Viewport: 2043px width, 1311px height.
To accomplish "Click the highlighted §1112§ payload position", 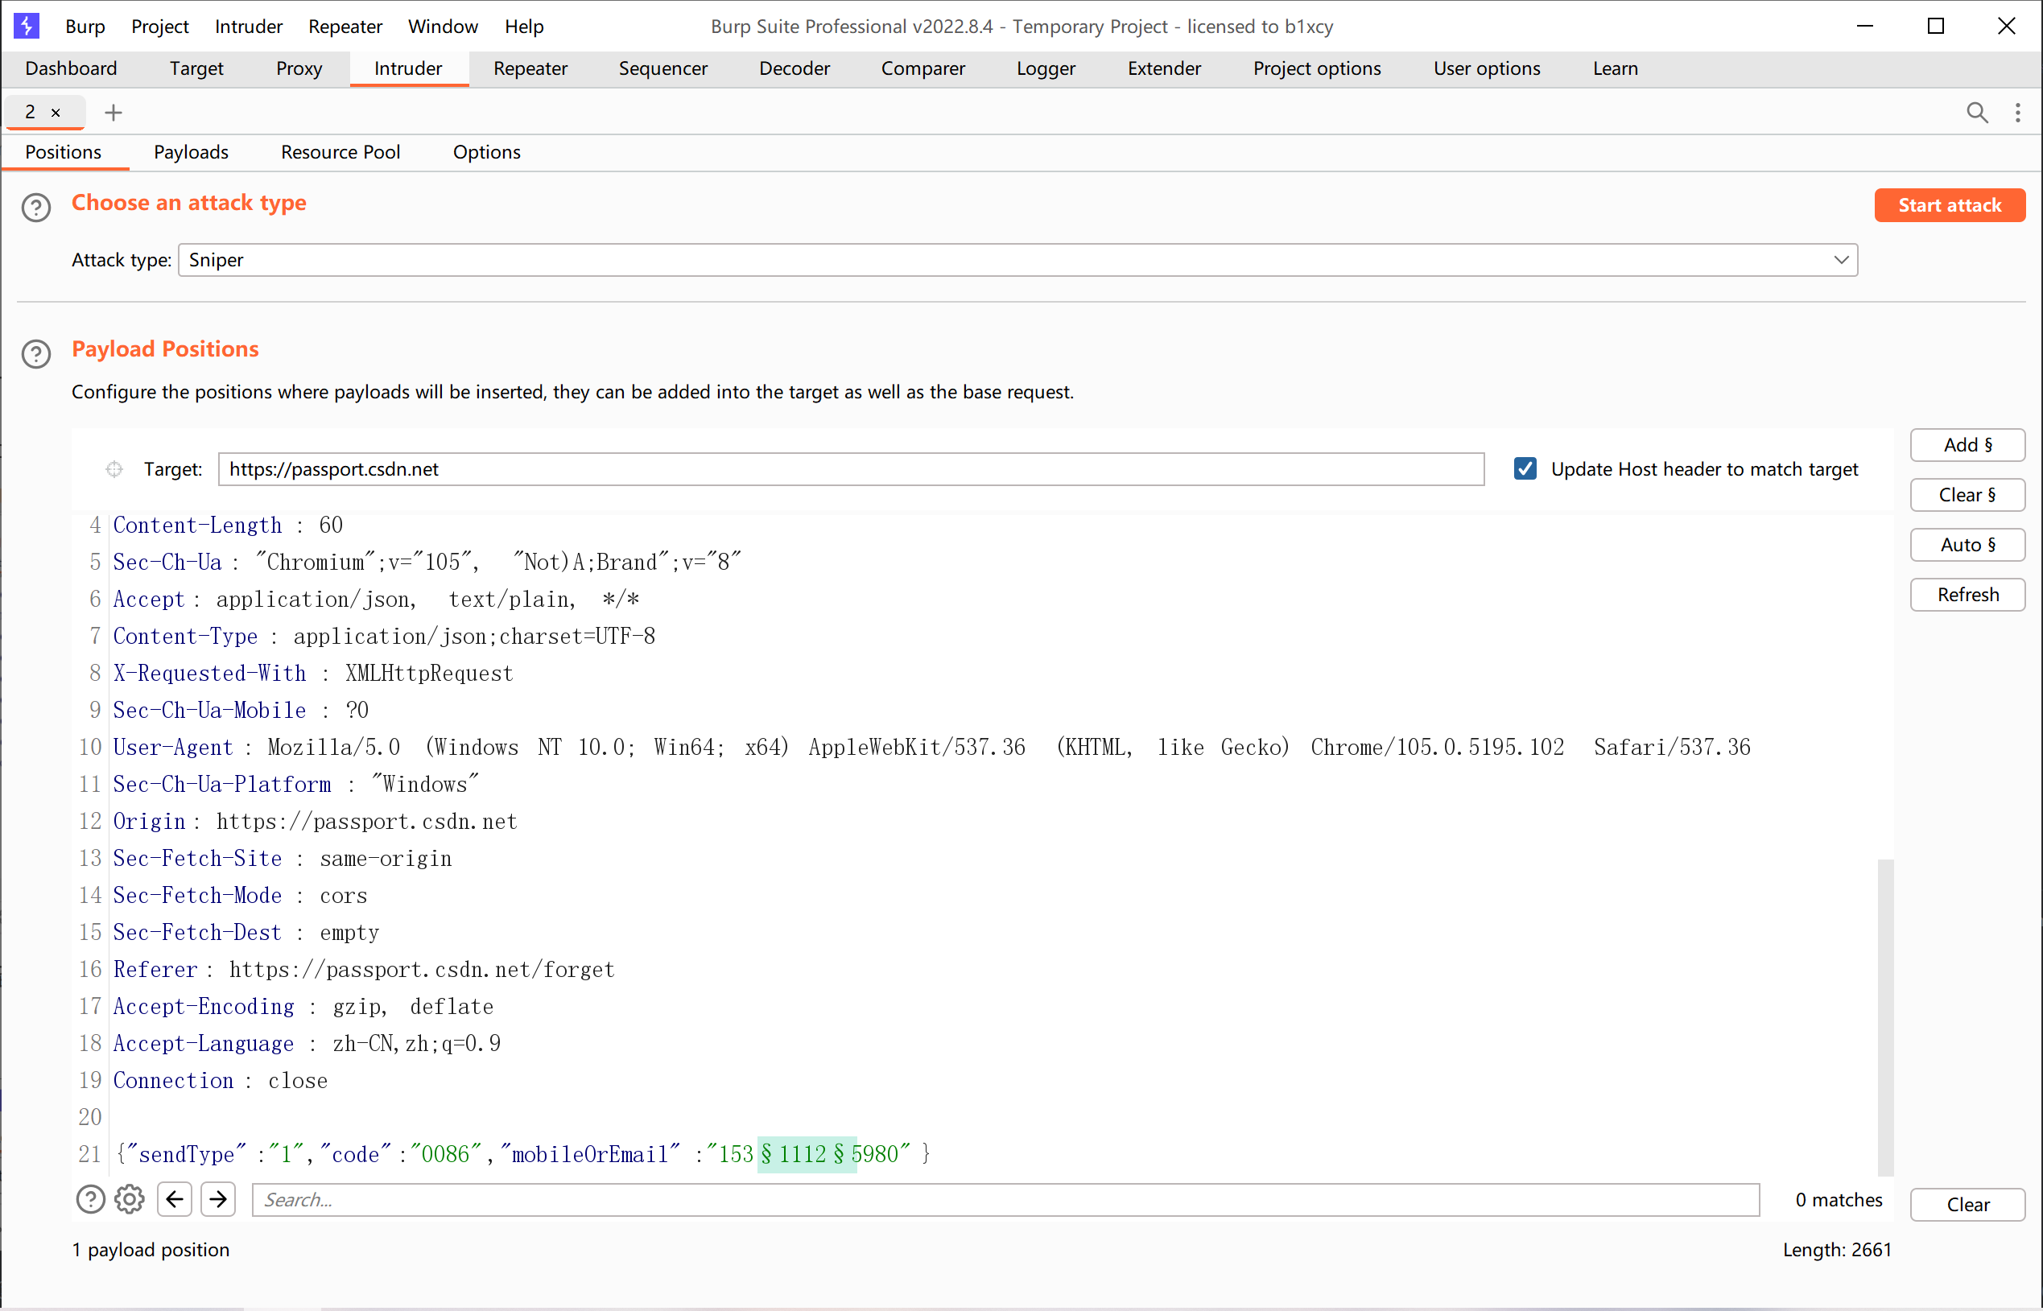I will pyautogui.click(x=806, y=1154).
